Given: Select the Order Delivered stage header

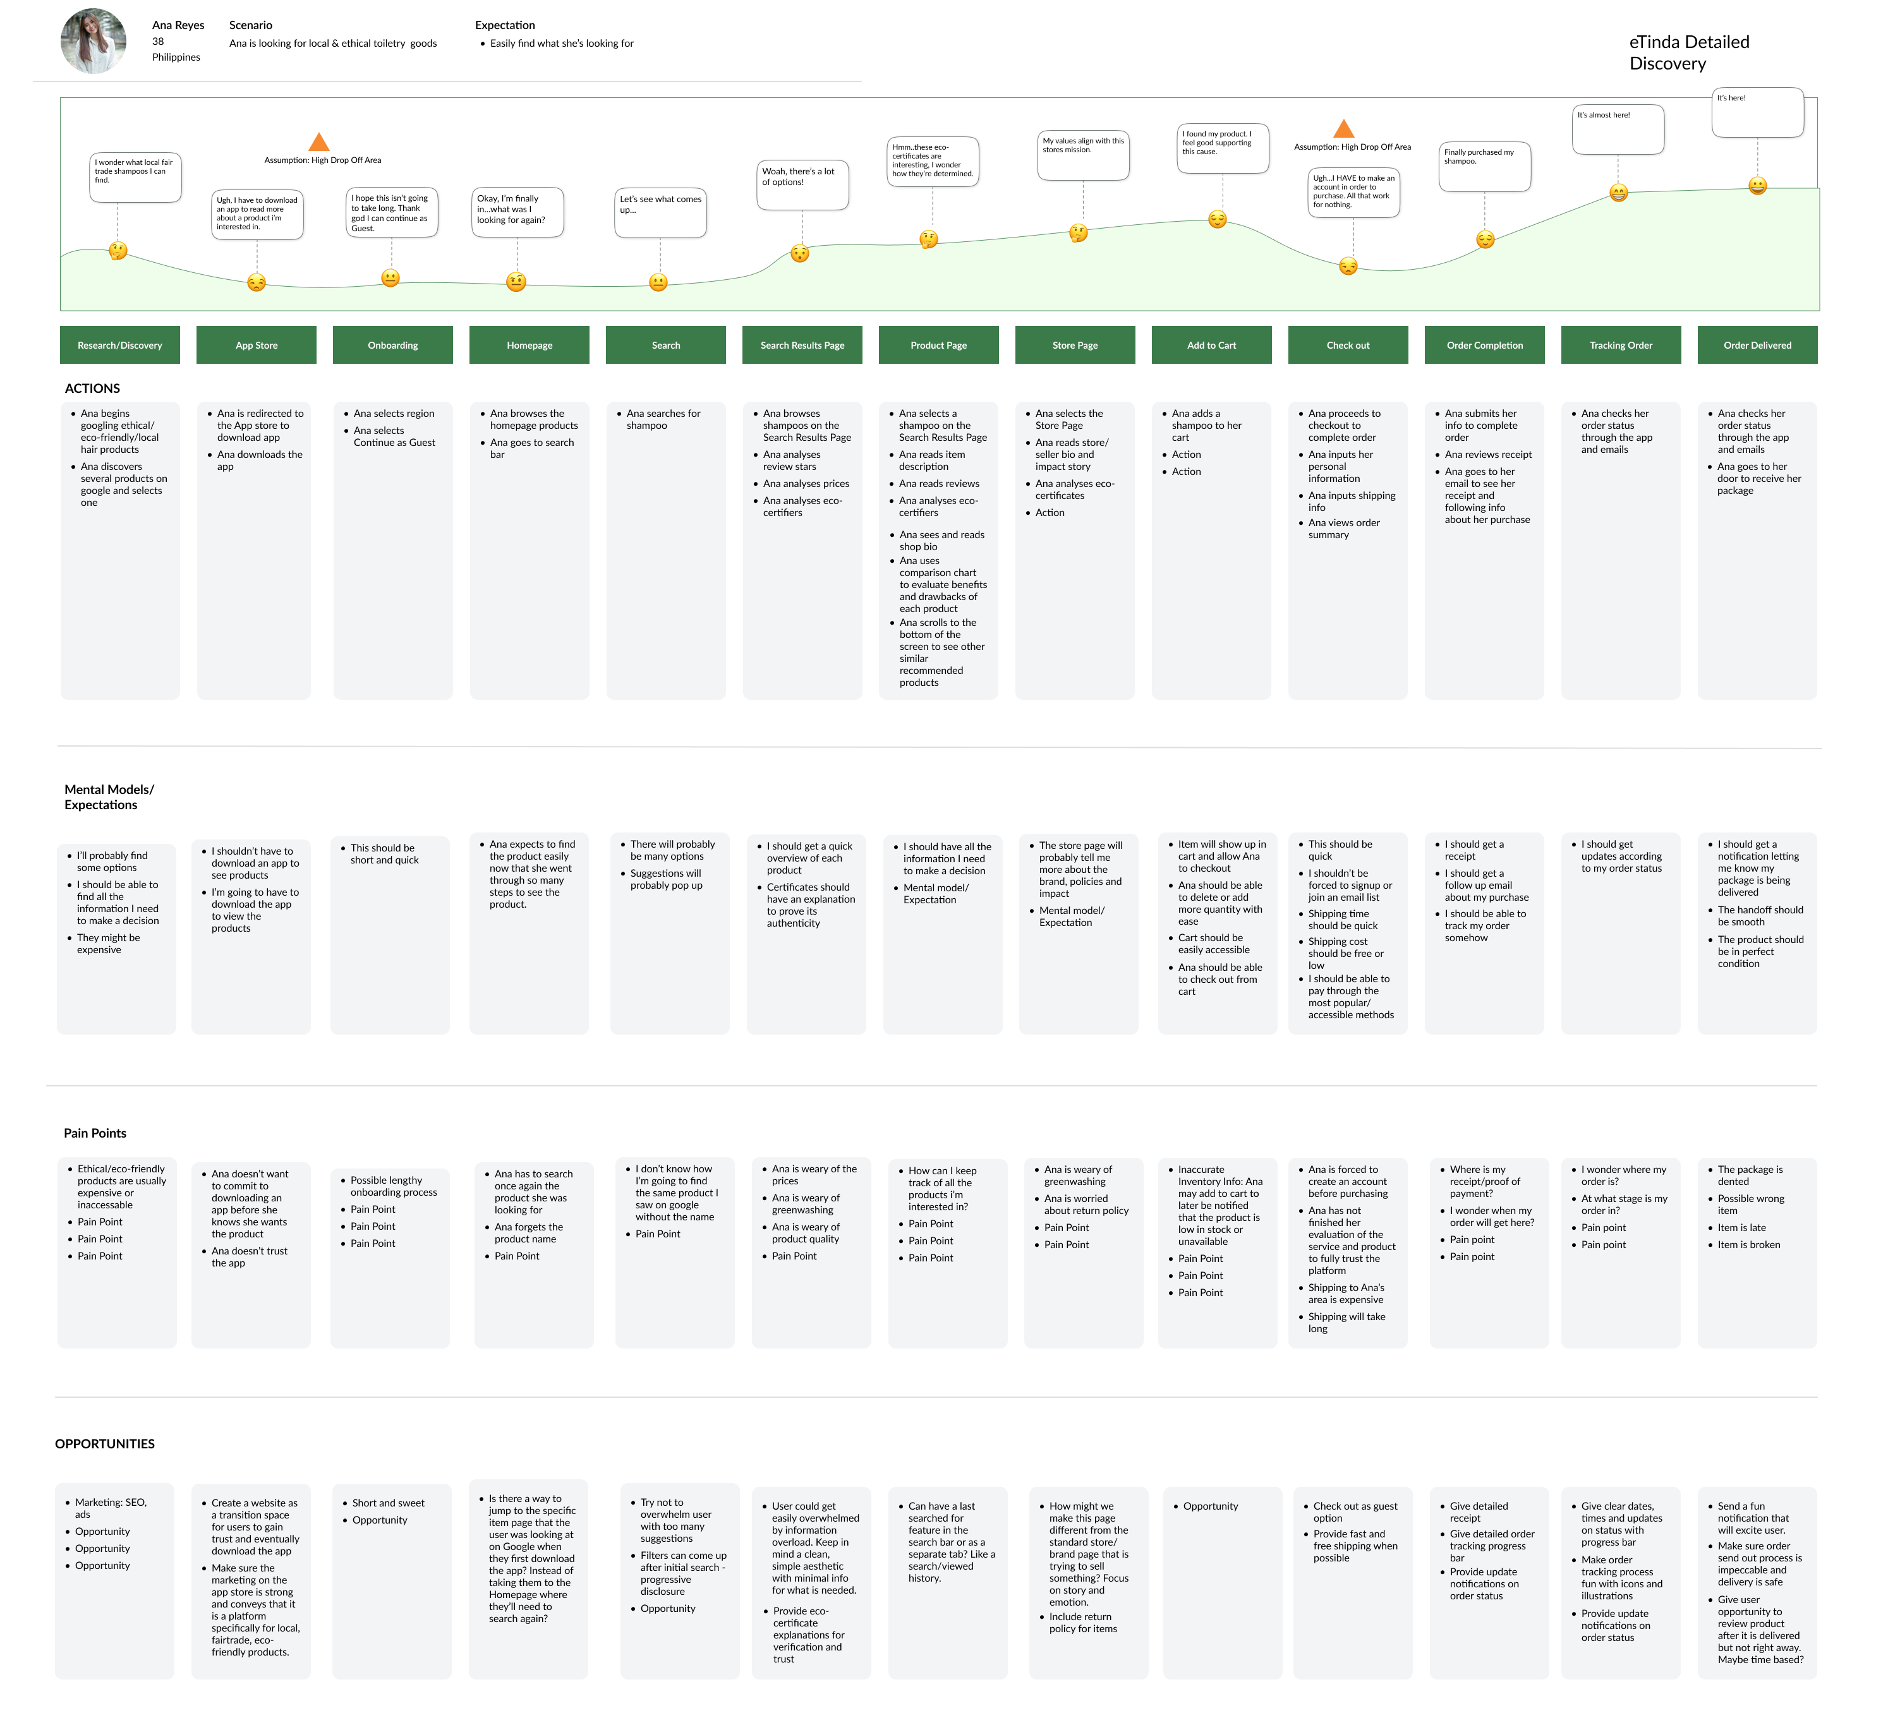Looking at the screenshot, I should tap(1757, 346).
